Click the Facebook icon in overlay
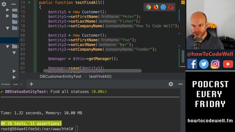This screenshot has height=132, width=235. click(192, 64)
